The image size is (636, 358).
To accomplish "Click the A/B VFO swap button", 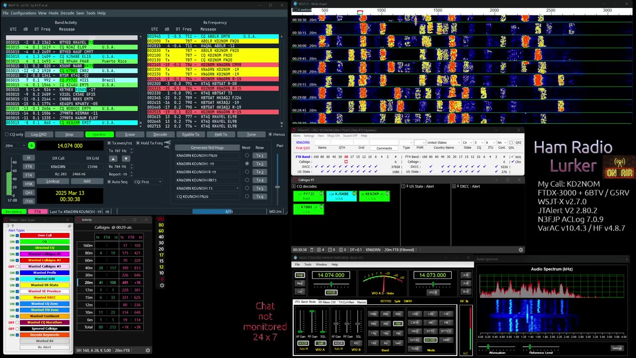I will [x=466, y=275].
